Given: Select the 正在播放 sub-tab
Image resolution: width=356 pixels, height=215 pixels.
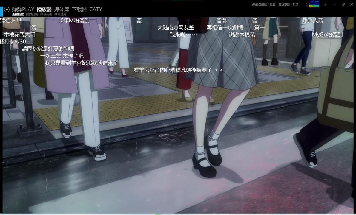Looking at the screenshot, I should click(x=18, y=14).
